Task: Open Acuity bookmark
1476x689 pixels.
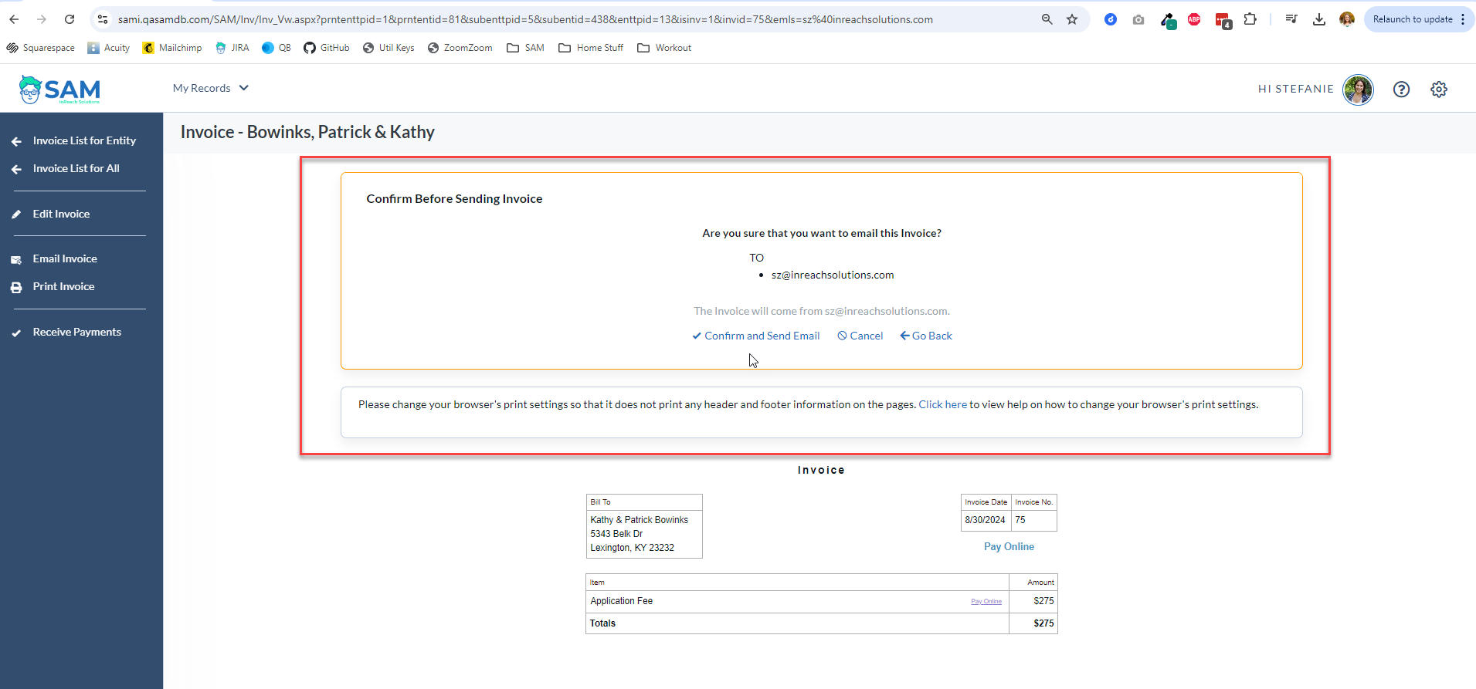Action: [108, 48]
